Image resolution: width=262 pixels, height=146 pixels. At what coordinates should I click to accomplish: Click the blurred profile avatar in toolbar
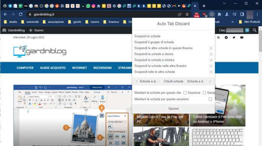point(250,14)
